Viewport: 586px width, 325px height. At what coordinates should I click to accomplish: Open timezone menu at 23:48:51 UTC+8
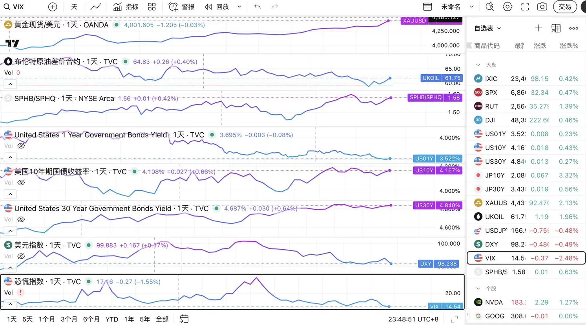(413, 319)
